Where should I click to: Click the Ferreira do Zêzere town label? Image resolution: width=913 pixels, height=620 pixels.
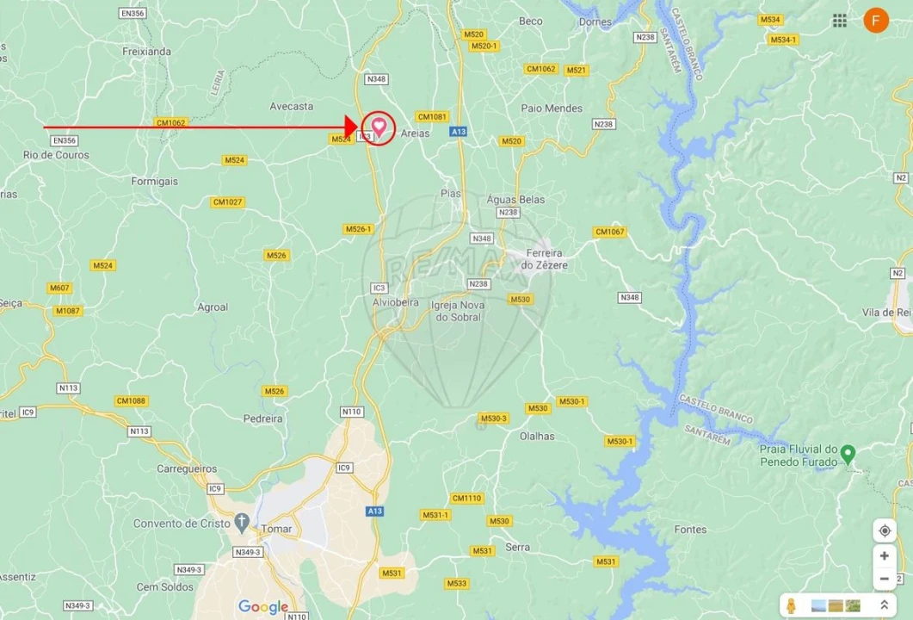click(544, 258)
